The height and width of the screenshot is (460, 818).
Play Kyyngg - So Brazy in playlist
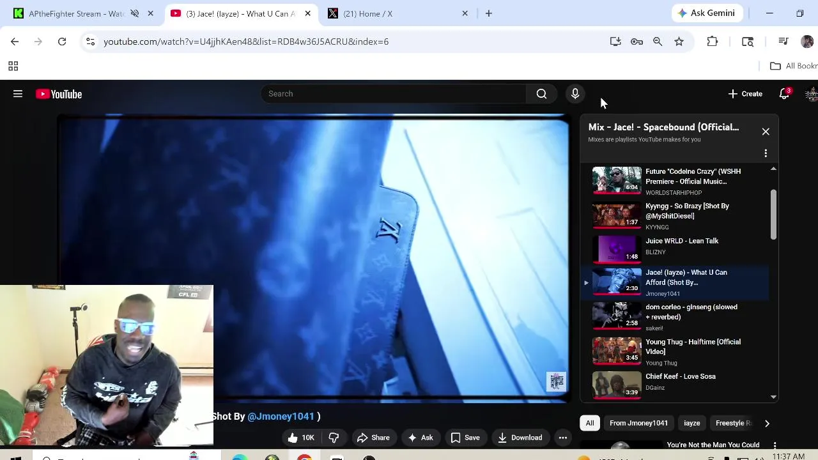tap(674, 216)
